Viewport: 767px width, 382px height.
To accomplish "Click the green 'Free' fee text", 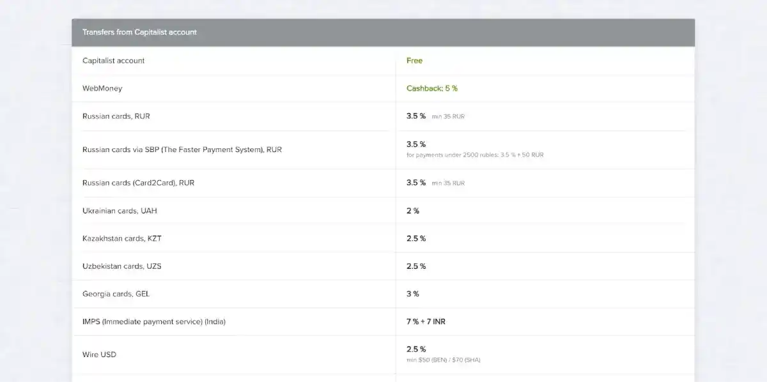I will [x=414, y=61].
